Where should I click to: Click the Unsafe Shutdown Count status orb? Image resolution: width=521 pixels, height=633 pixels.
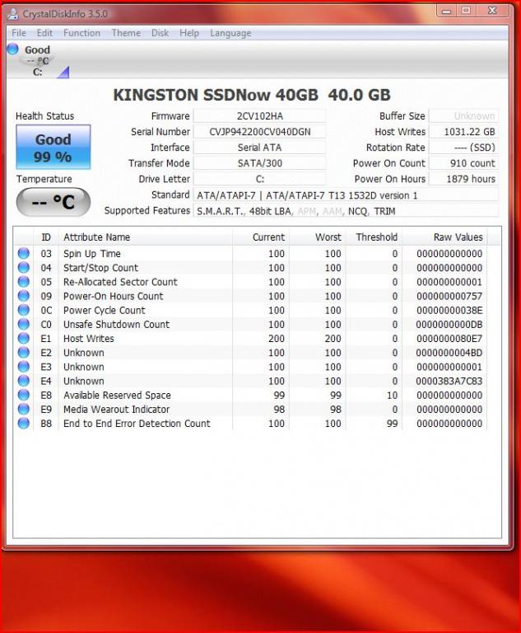pyautogui.click(x=24, y=324)
